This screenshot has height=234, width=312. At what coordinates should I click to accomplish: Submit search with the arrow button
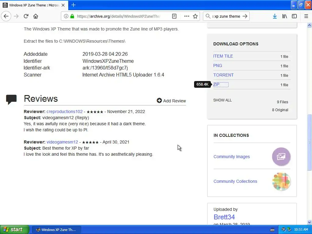pos(245,16)
